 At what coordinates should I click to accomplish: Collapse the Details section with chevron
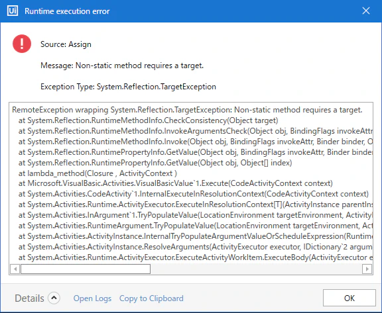(54, 298)
